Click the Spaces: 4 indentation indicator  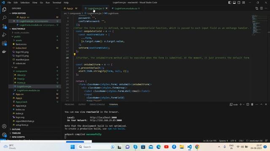click(223, 141)
